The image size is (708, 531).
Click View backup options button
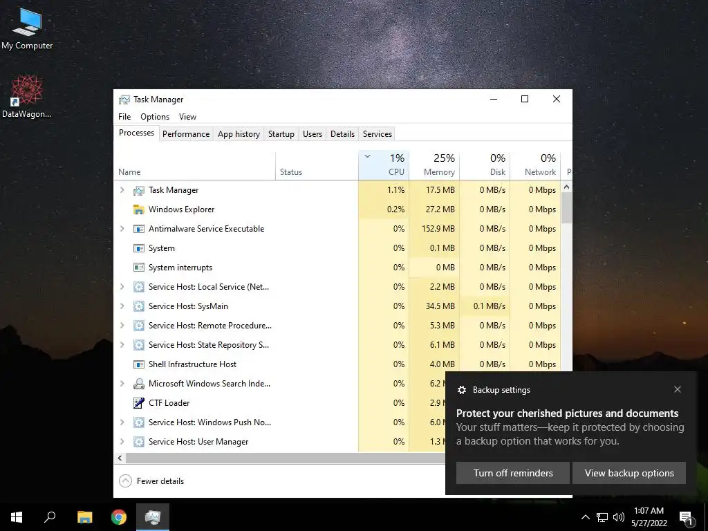[629, 473]
